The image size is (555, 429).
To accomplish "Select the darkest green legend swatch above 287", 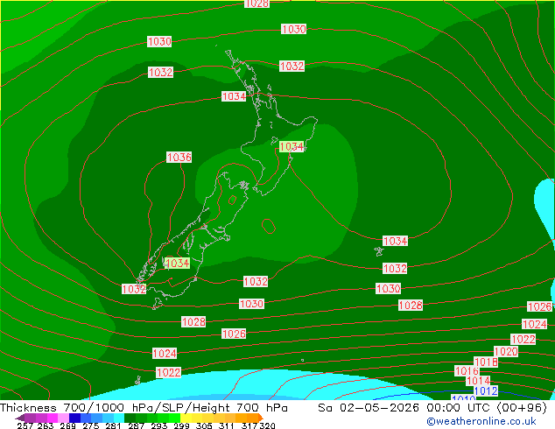I will tap(130, 418).
